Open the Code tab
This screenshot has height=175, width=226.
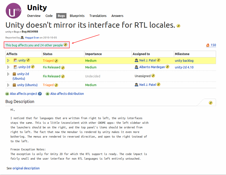49,16
